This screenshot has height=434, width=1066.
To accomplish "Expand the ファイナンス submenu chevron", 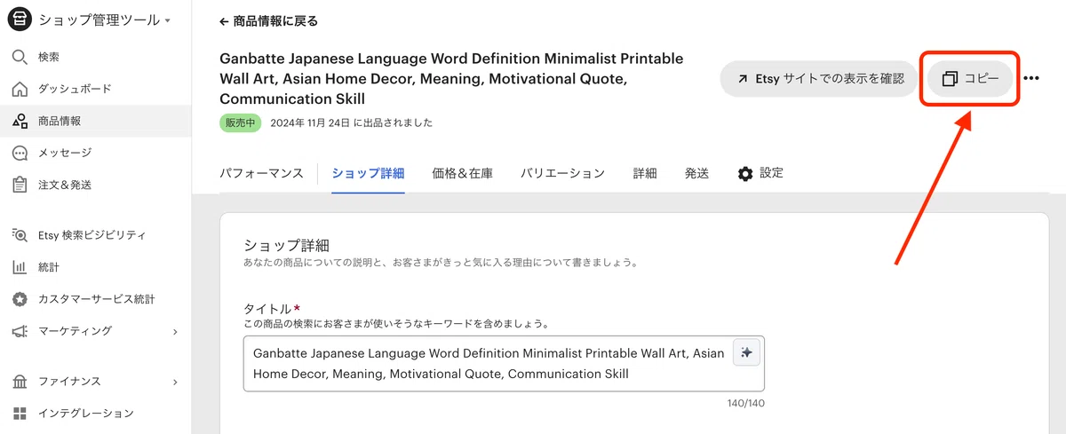I will [175, 383].
